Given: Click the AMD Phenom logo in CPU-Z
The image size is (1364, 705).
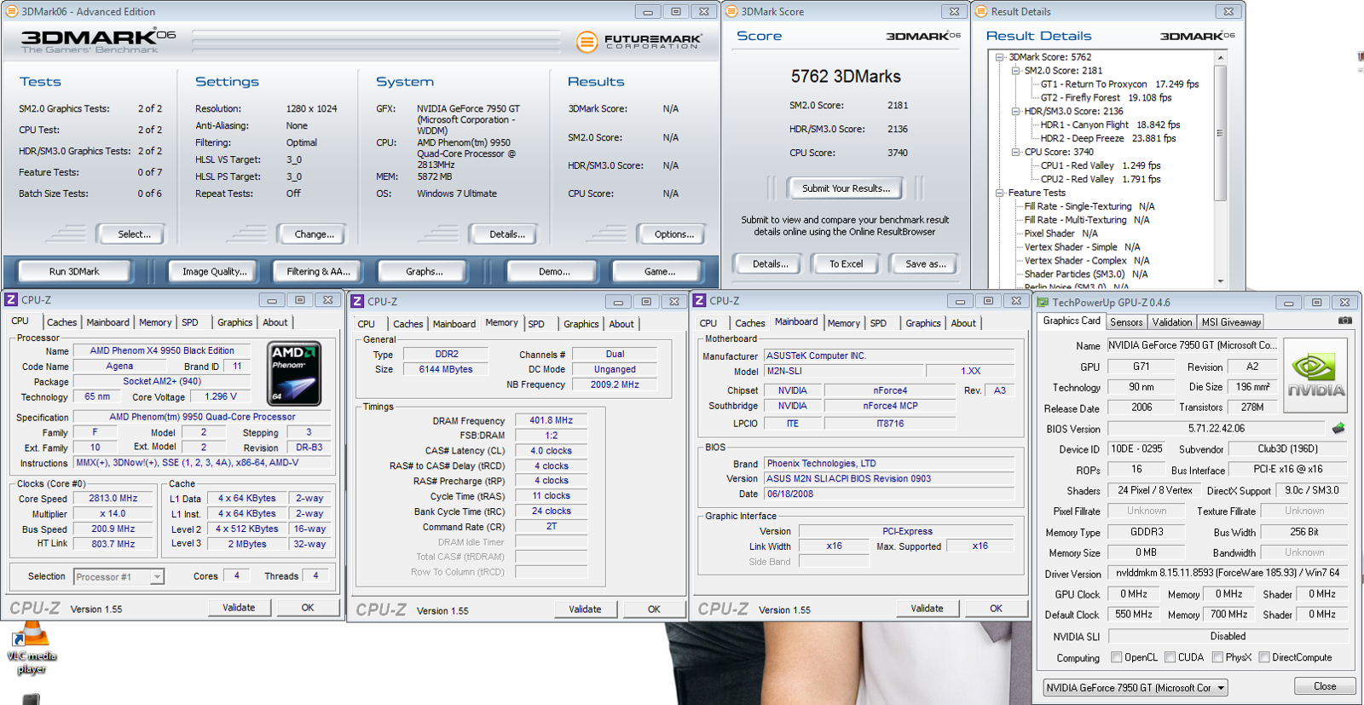Looking at the screenshot, I should (x=295, y=373).
